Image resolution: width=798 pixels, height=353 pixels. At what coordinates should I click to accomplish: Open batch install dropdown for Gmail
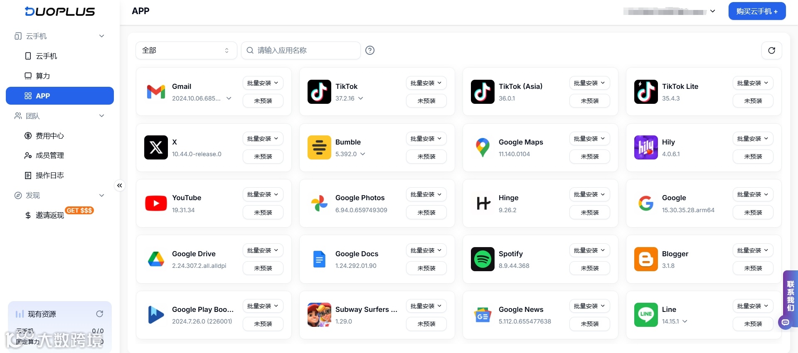[263, 83]
